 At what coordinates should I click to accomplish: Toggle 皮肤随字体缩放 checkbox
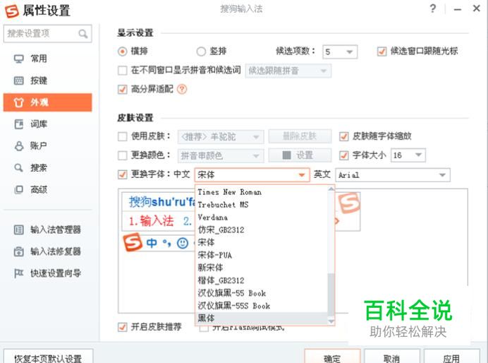pyautogui.click(x=344, y=136)
